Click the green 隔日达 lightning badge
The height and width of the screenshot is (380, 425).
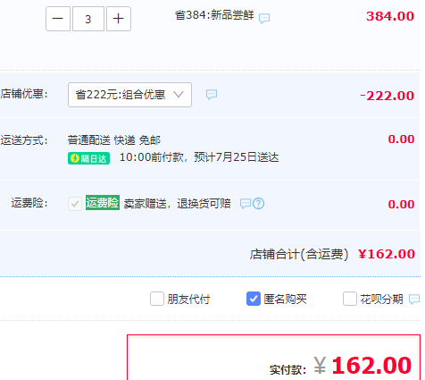88,158
